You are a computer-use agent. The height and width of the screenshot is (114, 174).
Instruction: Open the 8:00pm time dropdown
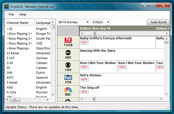(x=101, y=22)
